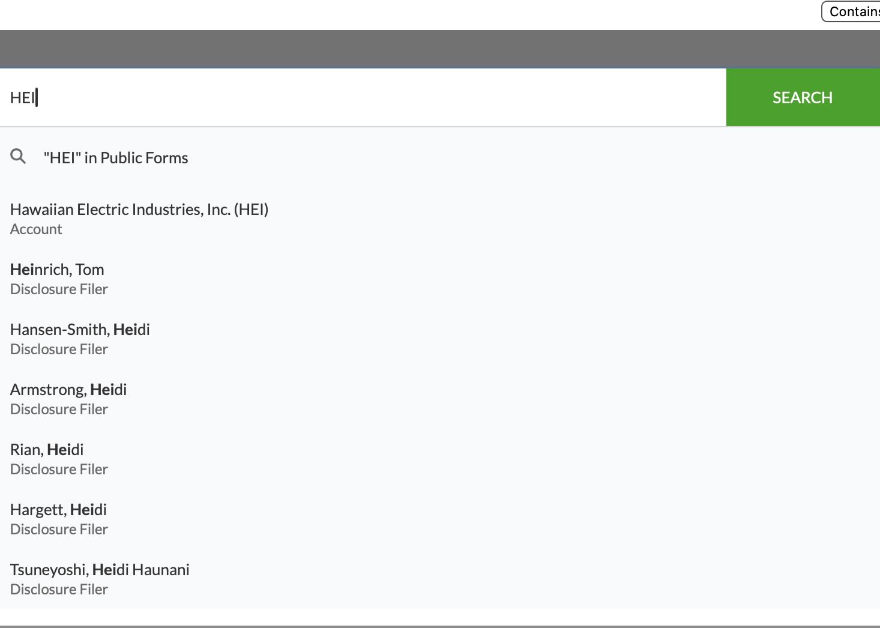The width and height of the screenshot is (880, 628).
Task: Open Rian, Heidi filer suggestion
Action: point(47,450)
